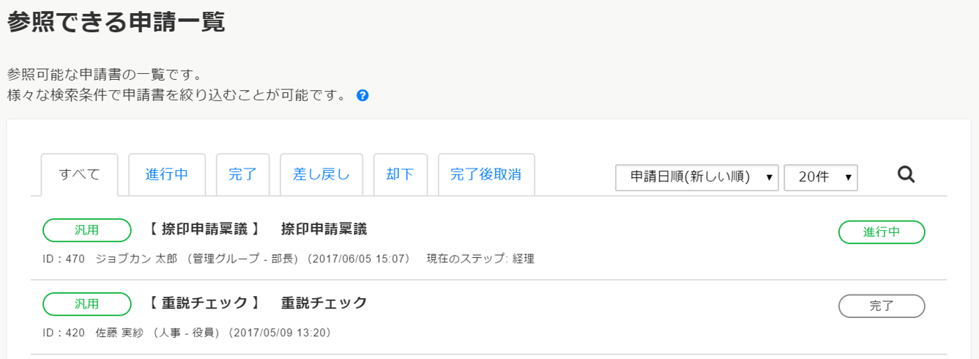Switch to the 完了後取消 tab

pyautogui.click(x=486, y=174)
